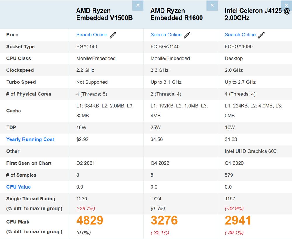Viewport: 292px width, 239px height.
Task: Select AMD Ryzen Embedded R1600 heading
Action: pyautogui.click(x=177, y=14)
